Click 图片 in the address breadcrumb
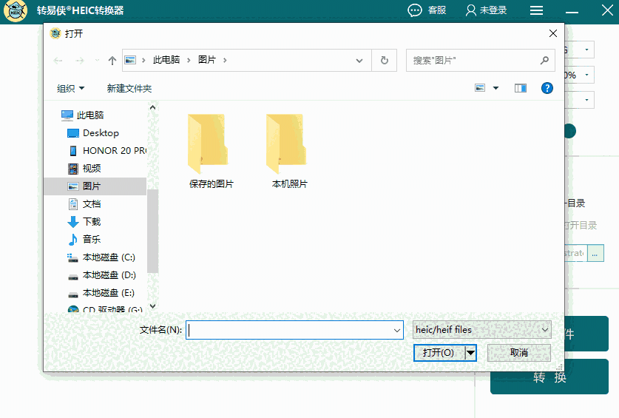Viewport: 619px width, 418px height. 207,60
